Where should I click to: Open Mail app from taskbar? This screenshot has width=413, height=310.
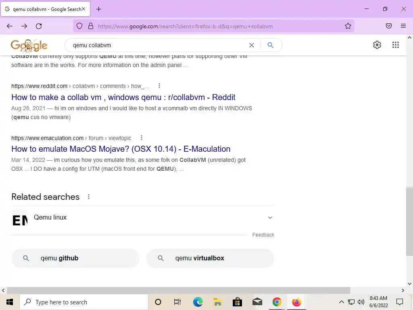point(257,302)
